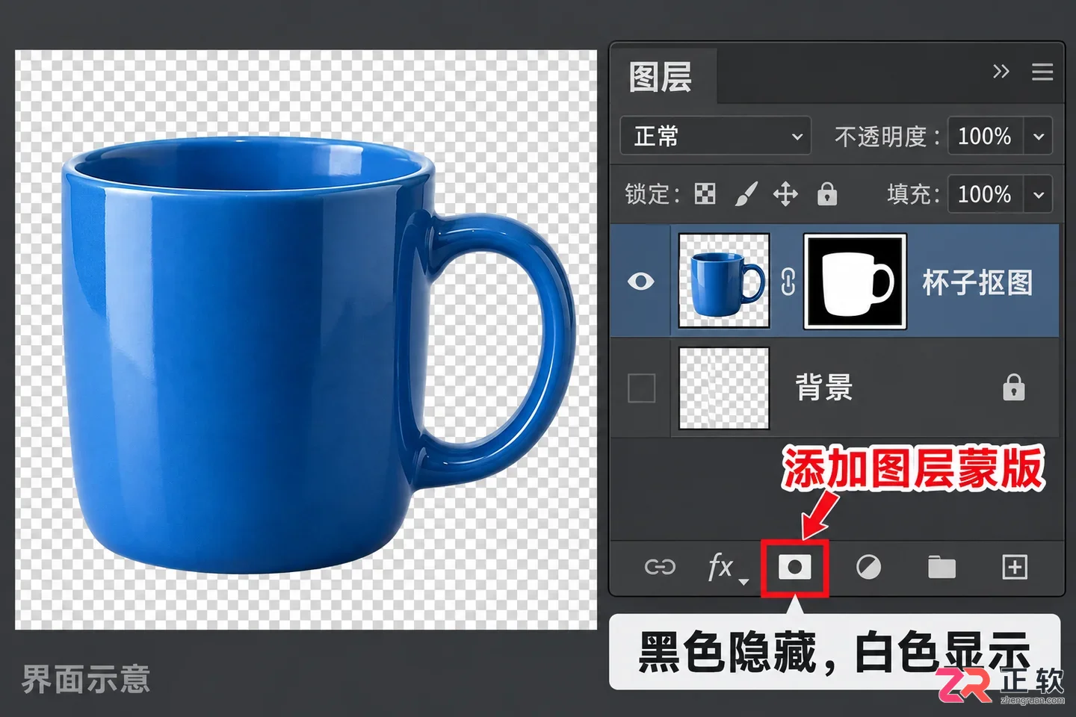Open the layers panel hamburger menu
This screenshot has height=717, width=1076.
click(1042, 72)
